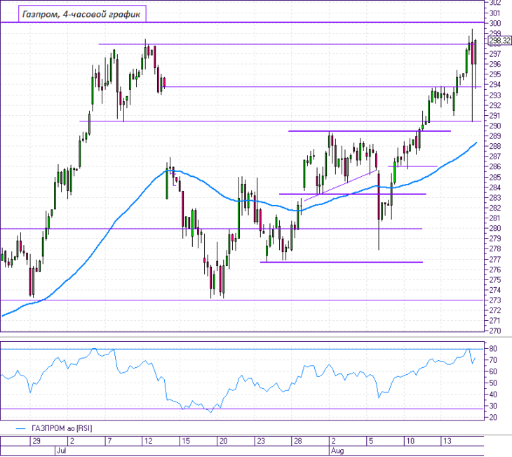Click the RSI axis value 30
Image resolution: width=512 pixels, height=457 pixels.
click(493, 406)
